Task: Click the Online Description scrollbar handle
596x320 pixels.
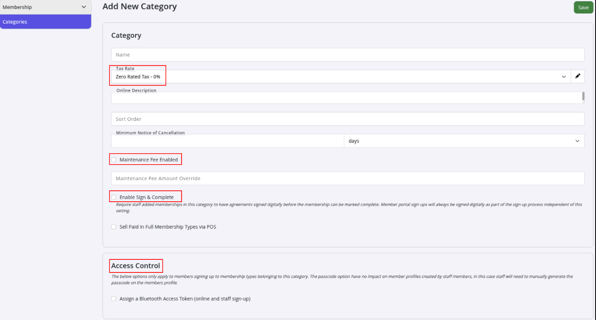Action: 583,96
